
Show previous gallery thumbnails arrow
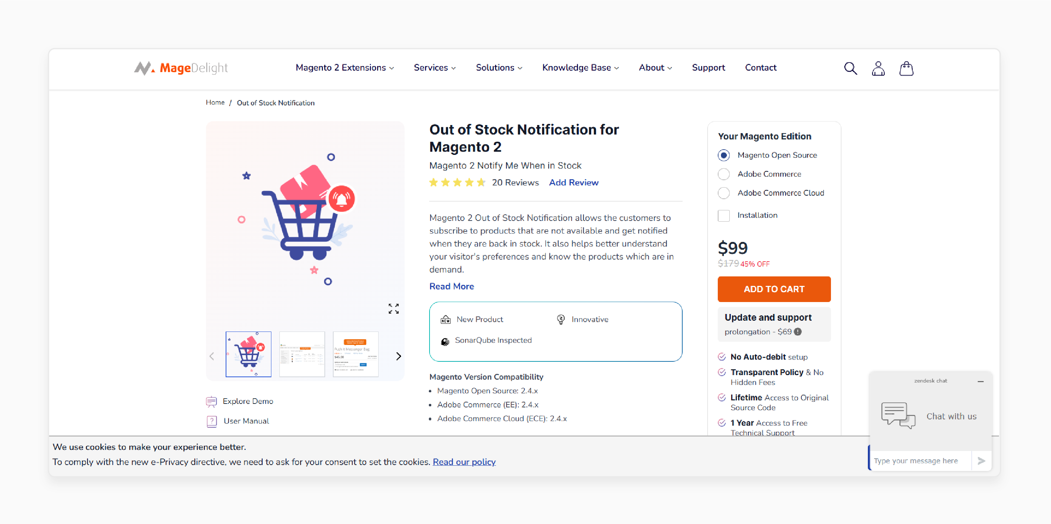212,356
